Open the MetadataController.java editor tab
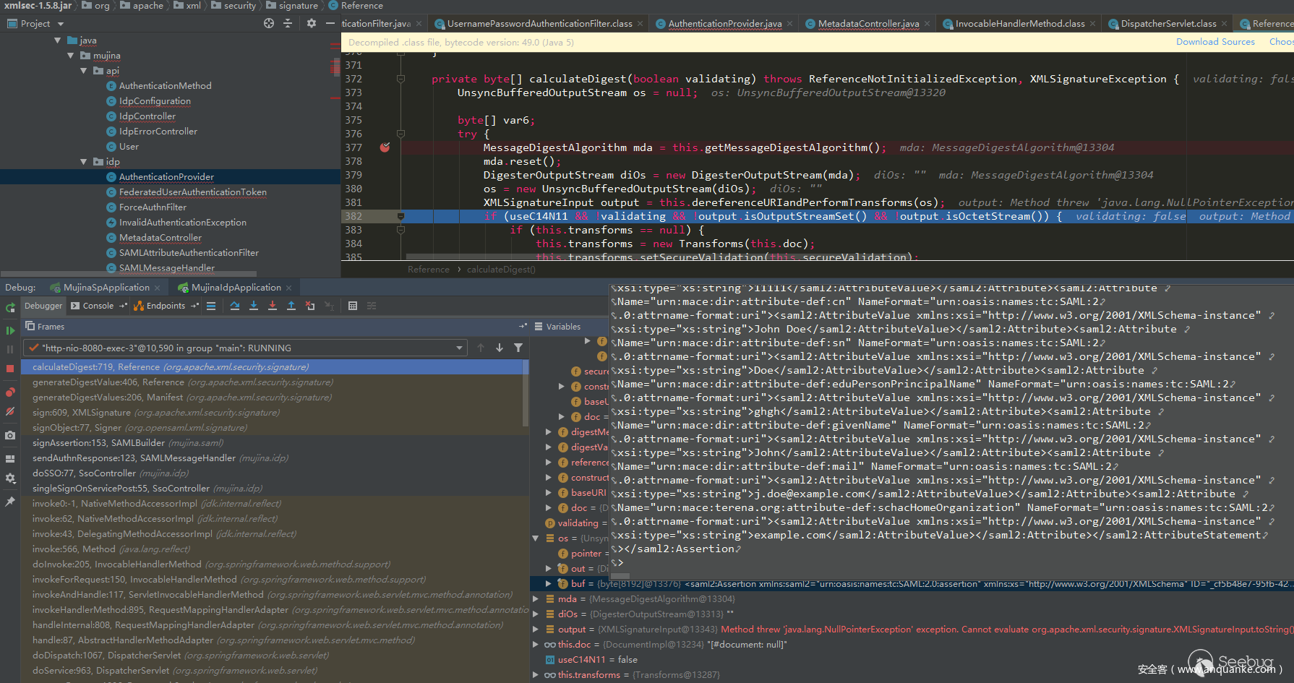The height and width of the screenshot is (683, 1294). coord(868,24)
